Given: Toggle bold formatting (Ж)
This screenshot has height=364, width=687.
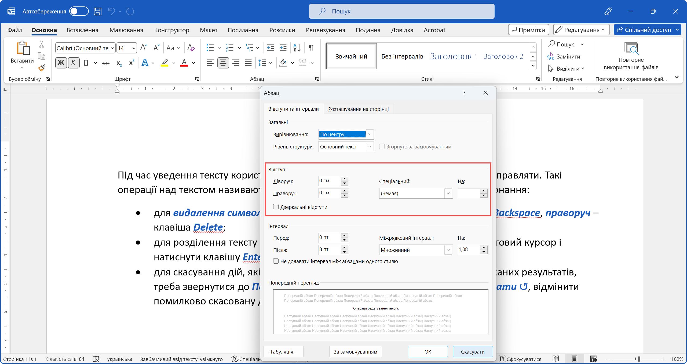Looking at the screenshot, I should pyautogui.click(x=61, y=63).
